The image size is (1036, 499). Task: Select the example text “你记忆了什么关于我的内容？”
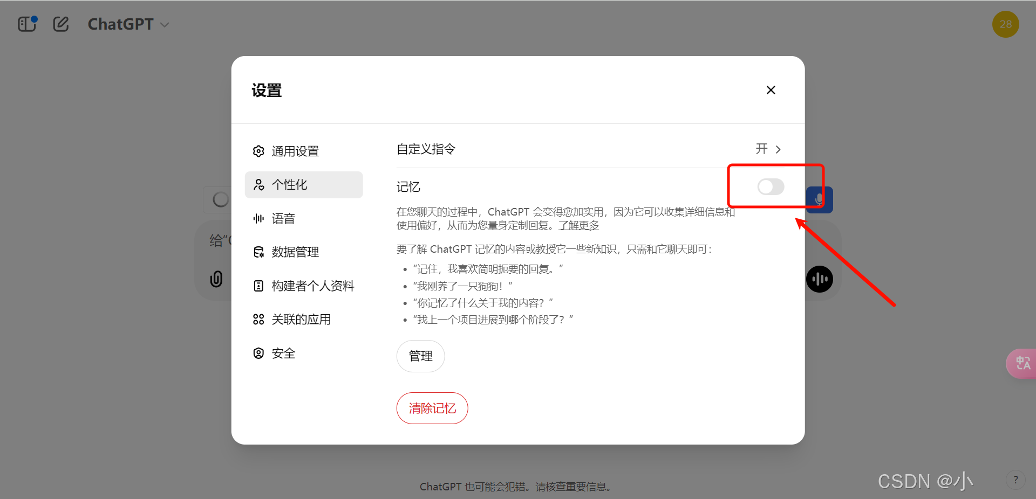pyautogui.click(x=483, y=303)
